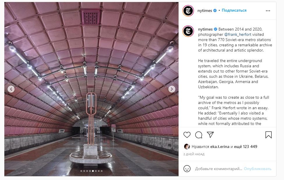Click the nytimes avatar beside caption
This screenshot has height=180, width=284.
[x=188, y=31]
